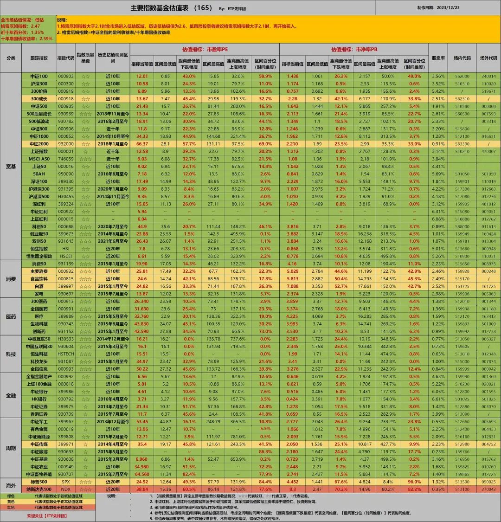Viewport: 501px width, 522px height.
Task: Click the NDX index code cell
Action: (x=65, y=490)
